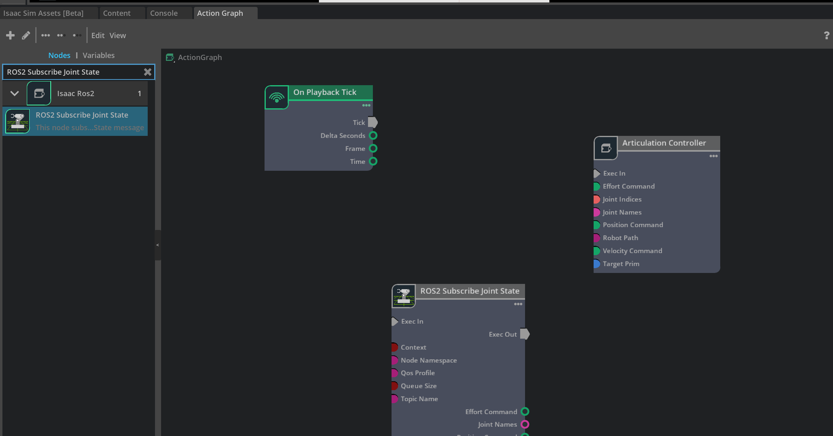Select ROS2 Subscribe Joint State node title
This screenshot has height=436, width=833.
pos(470,291)
